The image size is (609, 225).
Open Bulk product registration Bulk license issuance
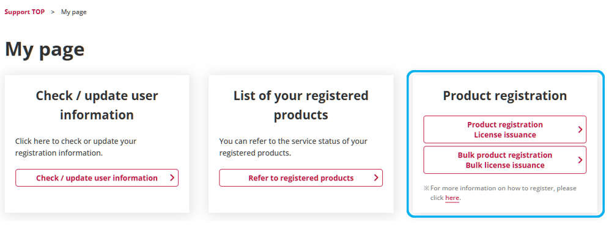point(504,160)
